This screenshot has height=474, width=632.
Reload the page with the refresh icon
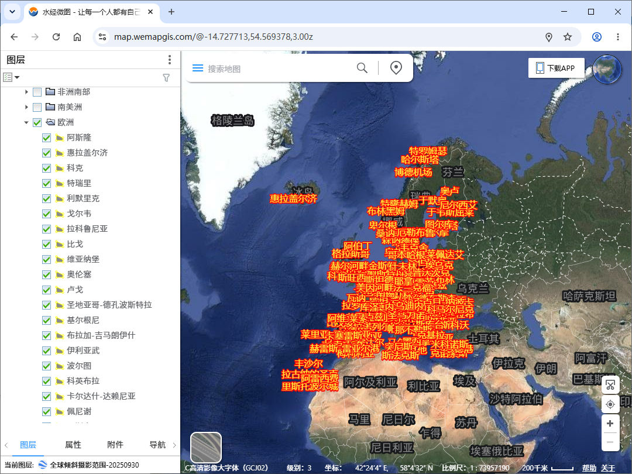pyautogui.click(x=56, y=37)
